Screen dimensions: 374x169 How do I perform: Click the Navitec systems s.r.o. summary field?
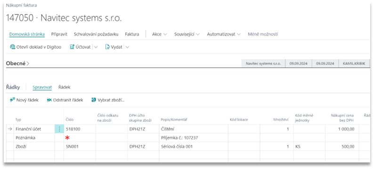click(x=263, y=64)
